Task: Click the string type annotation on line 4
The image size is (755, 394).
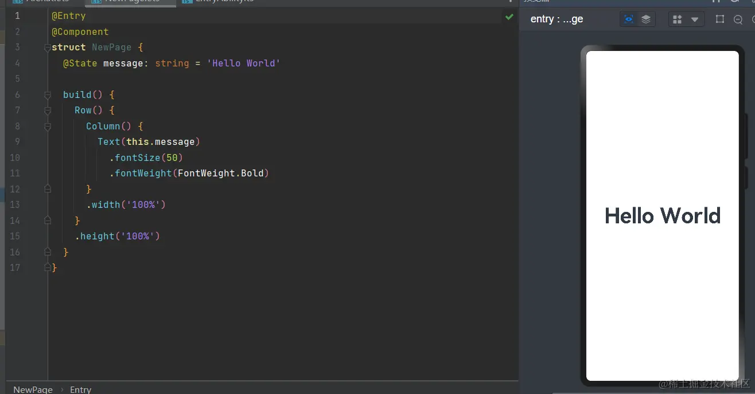Action: pyautogui.click(x=172, y=64)
